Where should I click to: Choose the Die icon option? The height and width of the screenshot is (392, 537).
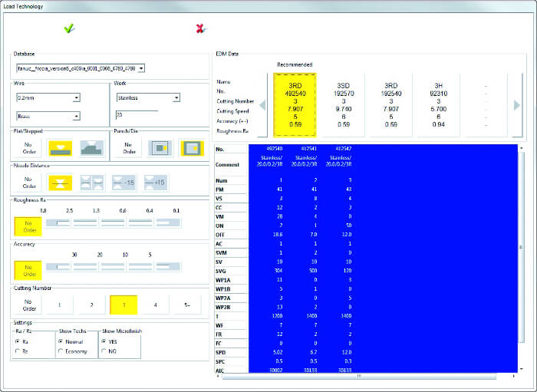pos(192,148)
